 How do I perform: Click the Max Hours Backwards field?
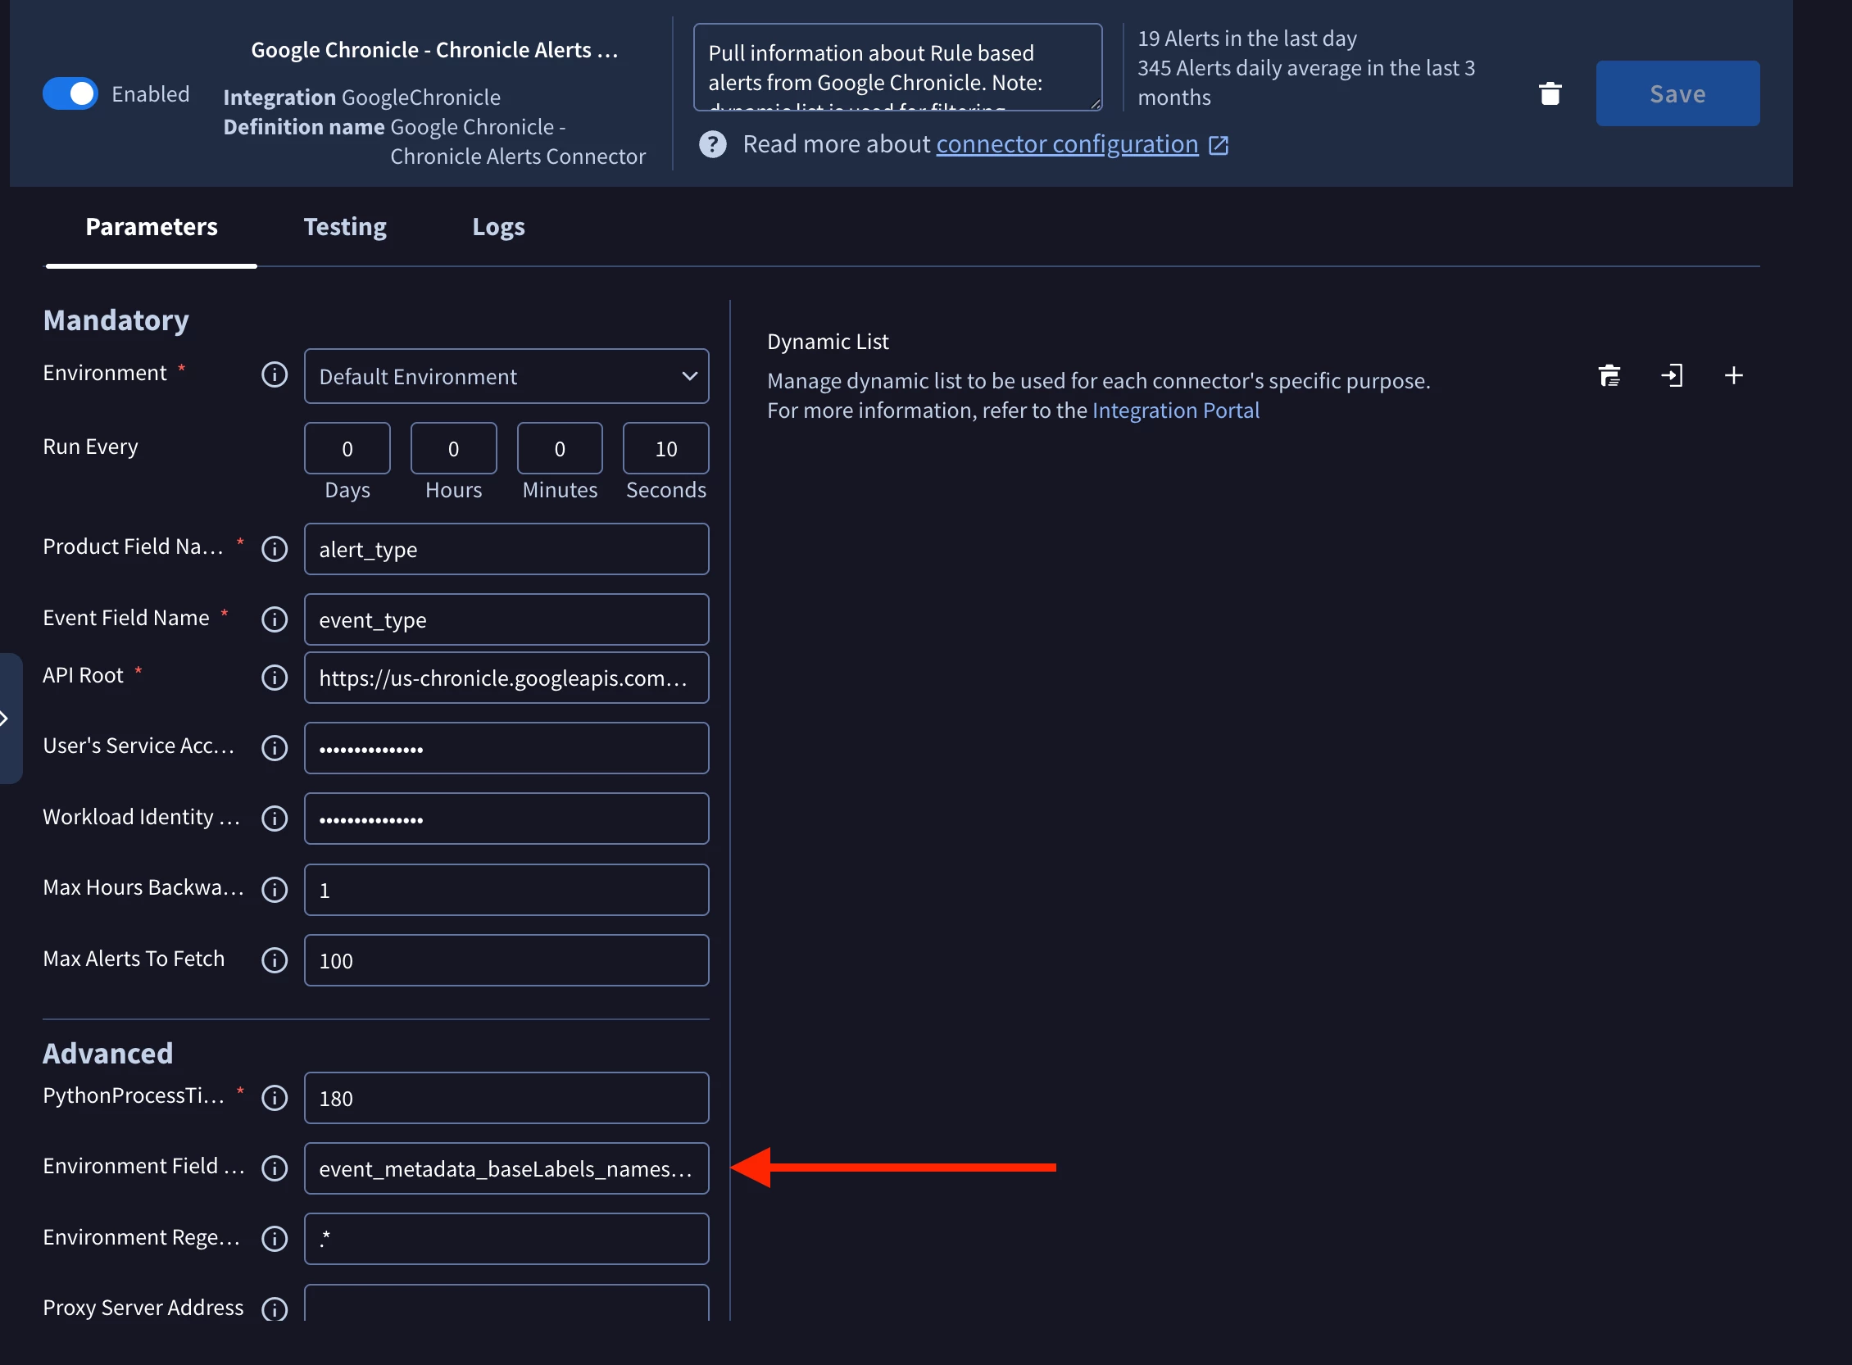tap(506, 890)
